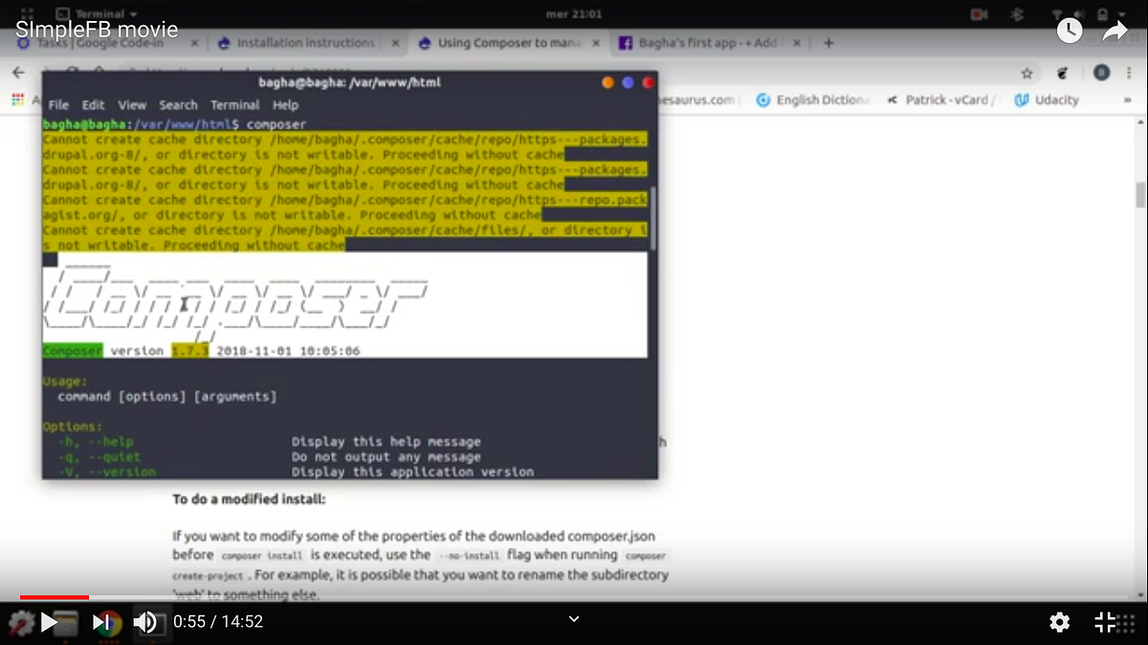Pause playback with the play button
The width and height of the screenshot is (1148, 645).
click(x=50, y=622)
